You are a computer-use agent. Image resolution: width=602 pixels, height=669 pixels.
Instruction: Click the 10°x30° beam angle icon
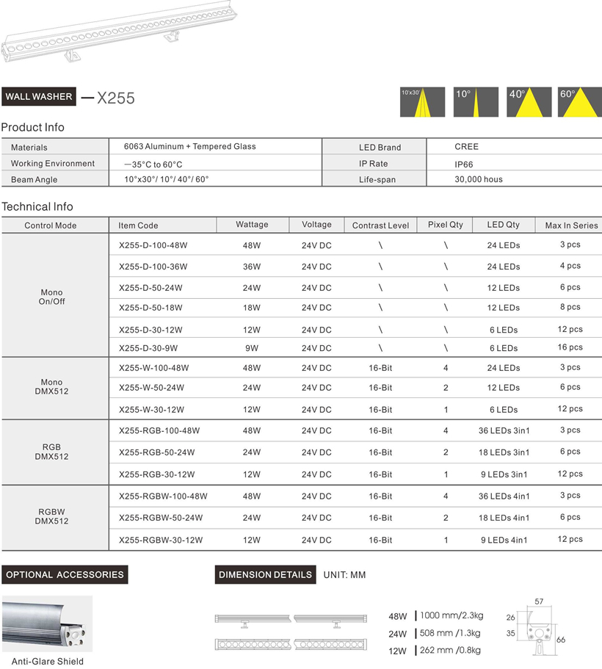click(422, 102)
